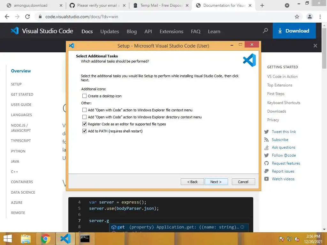Click the GitHub icon beside Request features
This screenshot has width=327, height=245.
(x=266, y=163)
